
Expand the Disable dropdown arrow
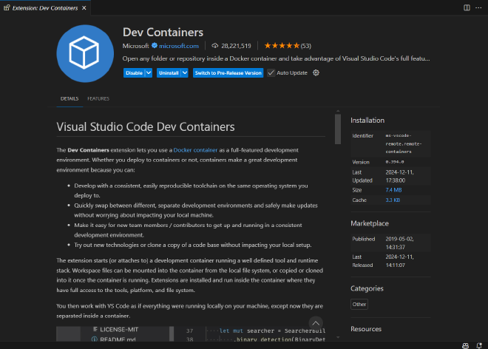coord(149,73)
